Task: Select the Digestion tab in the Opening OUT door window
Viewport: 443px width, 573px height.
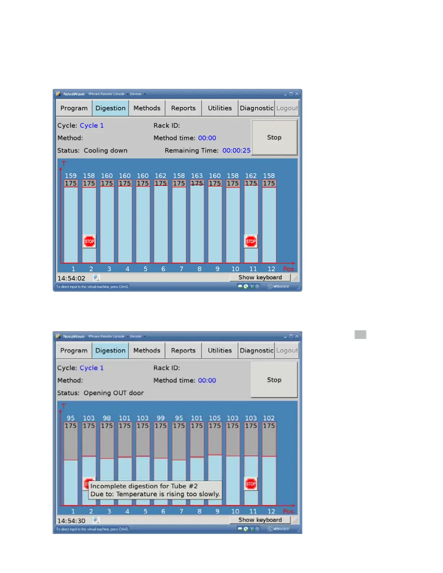Action: pyautogui.click(x=110, y=351)
